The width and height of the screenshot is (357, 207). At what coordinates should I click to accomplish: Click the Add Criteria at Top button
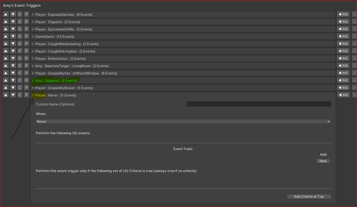(x=309, y=196)
